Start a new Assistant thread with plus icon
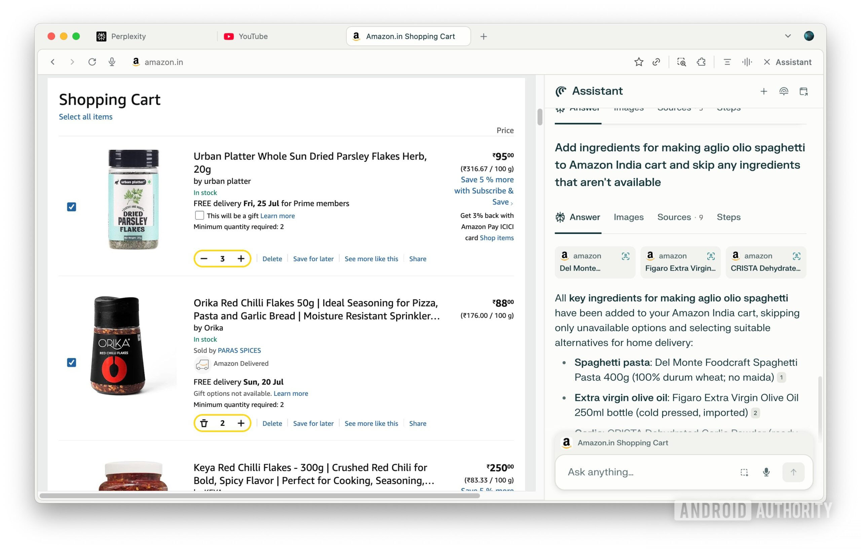861x549 pixels. pyautogui.click(x=763, y=91)
